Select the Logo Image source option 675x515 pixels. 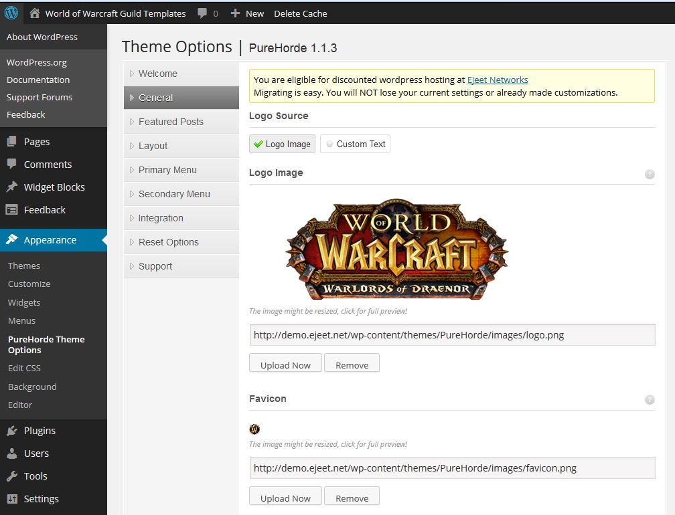(282, 144)
